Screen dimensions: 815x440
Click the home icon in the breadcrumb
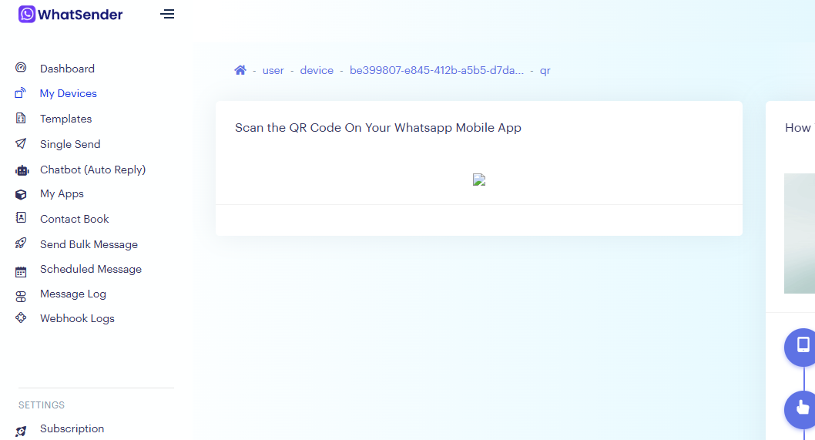[240, 70]
